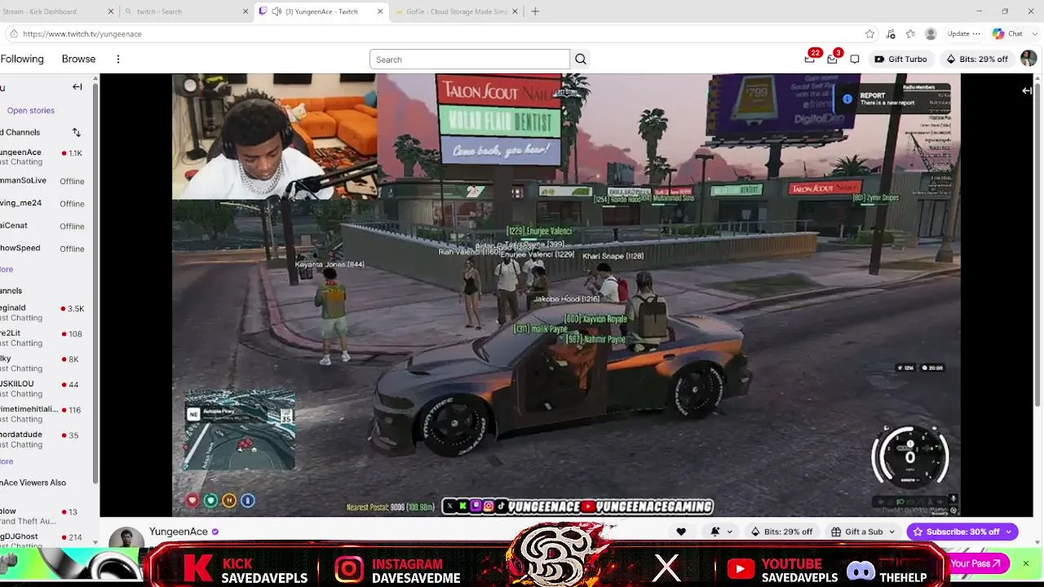Open a new browser tab
This screenshot has height=587, width=1044.
pos(535,11)
